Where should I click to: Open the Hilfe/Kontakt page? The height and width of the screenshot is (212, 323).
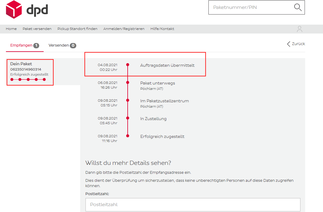coord(162,29)
